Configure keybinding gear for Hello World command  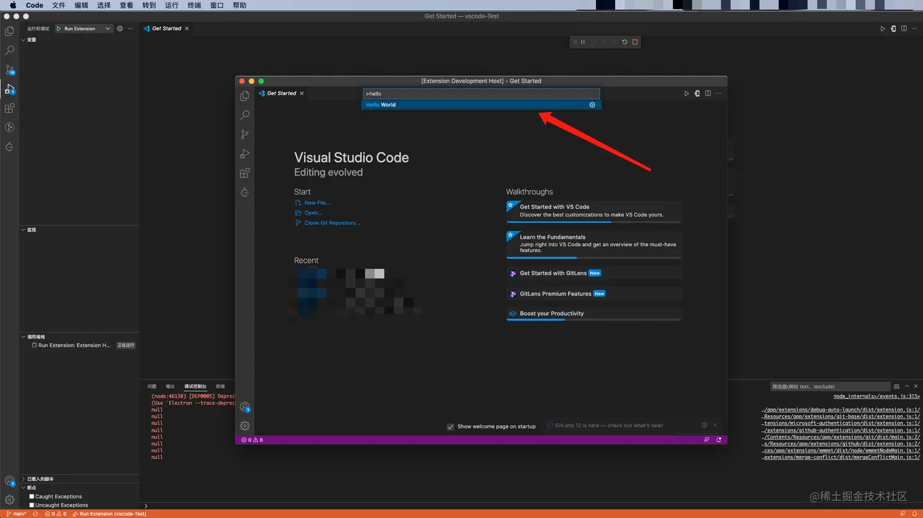592,105
